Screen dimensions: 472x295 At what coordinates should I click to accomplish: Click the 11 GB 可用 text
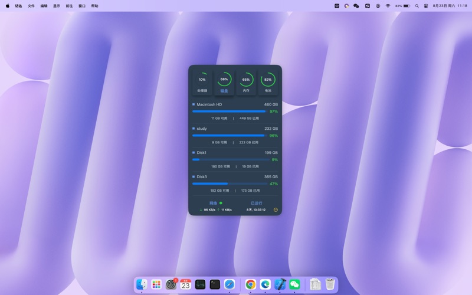click(x=219, y=119)
